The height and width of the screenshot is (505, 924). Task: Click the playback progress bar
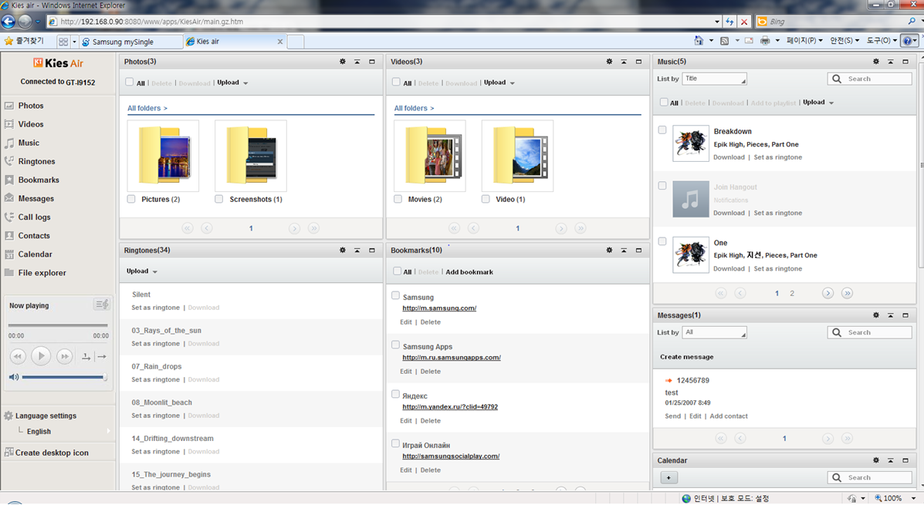[58, 325]
